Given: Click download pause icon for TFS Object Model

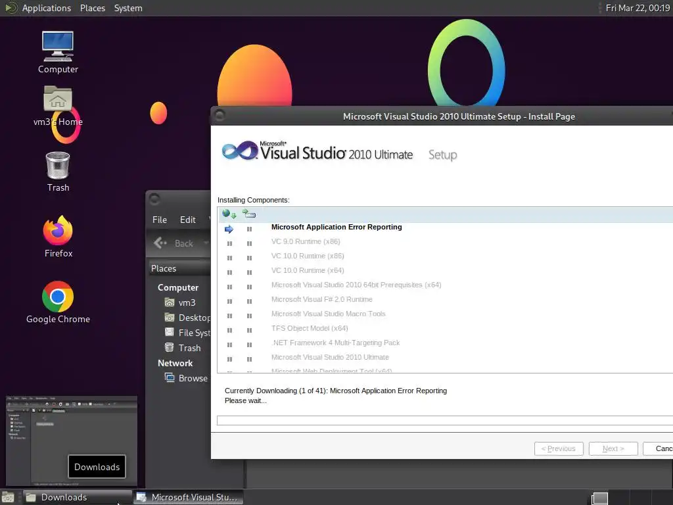Looking at the screenshot, I should click(229, 331).
